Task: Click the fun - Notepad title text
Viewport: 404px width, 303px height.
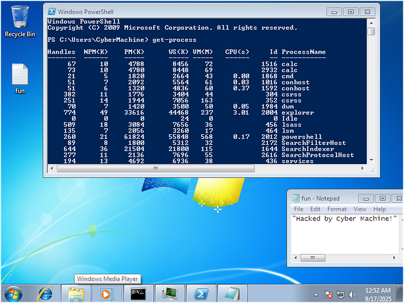Action: click(x=320, y=198)
